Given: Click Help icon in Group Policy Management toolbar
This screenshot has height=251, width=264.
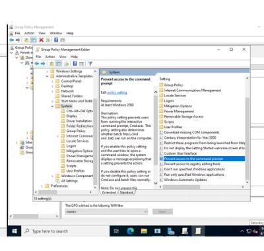Looking at the screenshot, I should 56,40.
